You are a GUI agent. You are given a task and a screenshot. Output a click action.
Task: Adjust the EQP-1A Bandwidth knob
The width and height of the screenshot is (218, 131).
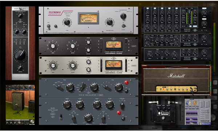point(88,118)
